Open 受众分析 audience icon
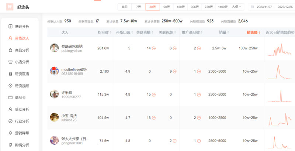This screenshot has width=295, height=151. 11,109
